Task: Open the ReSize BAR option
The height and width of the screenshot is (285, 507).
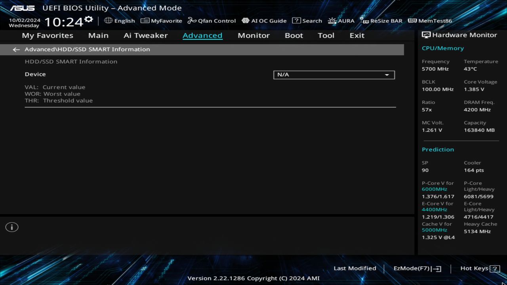Action: pos(381,21)
